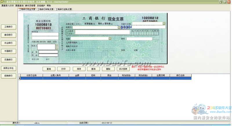
Task: Select 中国银行 in the bank sidebar
Action: tap(8, 51)
